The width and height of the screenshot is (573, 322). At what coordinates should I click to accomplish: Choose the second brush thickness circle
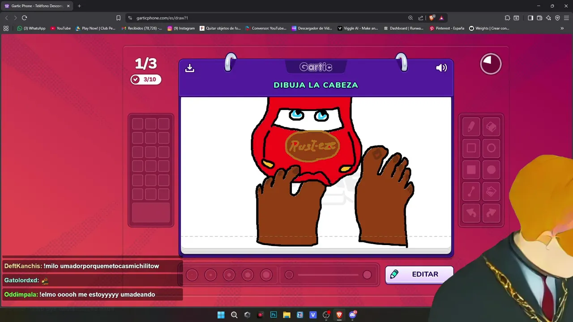click(210, 275)
